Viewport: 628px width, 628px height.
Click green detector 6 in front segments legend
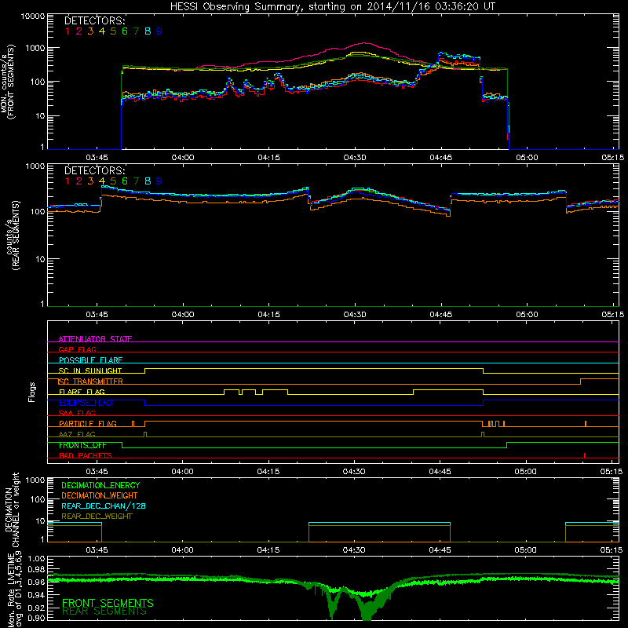click(x=125, y=31)
